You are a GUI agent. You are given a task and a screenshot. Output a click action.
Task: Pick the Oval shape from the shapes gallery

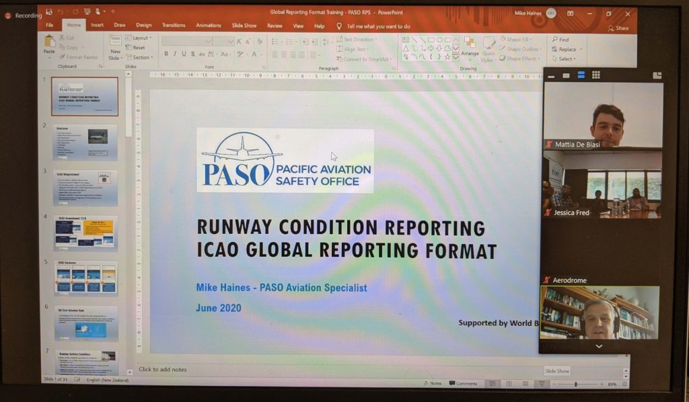click(439, 40)
